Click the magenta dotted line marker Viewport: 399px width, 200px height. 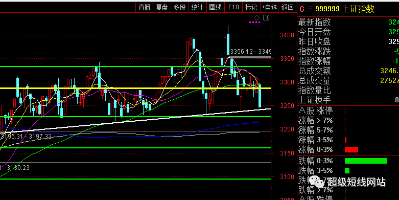pyautogui.click(x=254, y=23)
